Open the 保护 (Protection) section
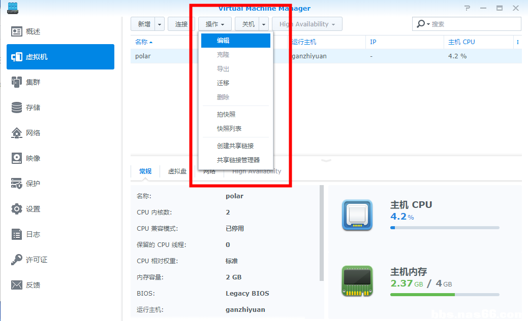528x321 pixels. 28,183
